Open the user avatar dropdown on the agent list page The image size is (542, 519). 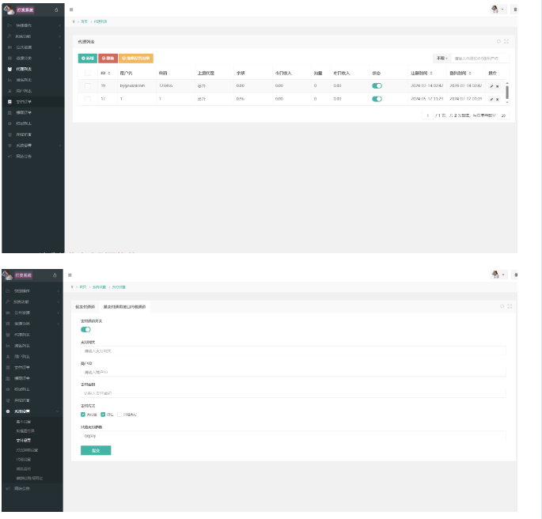pos(498,9)
